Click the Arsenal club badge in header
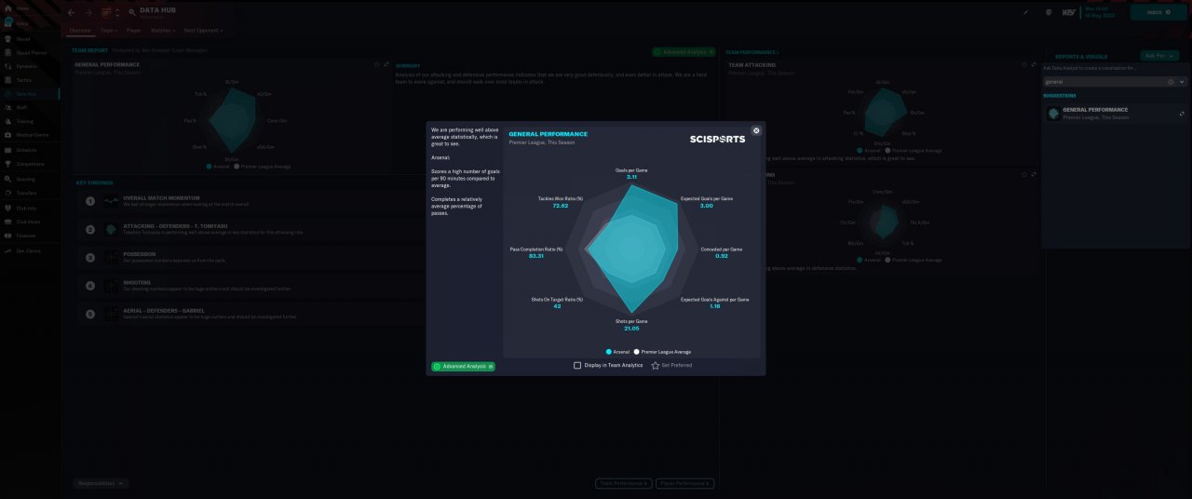Viewport: 1192px width, 499px height. (x=105, y=13)
